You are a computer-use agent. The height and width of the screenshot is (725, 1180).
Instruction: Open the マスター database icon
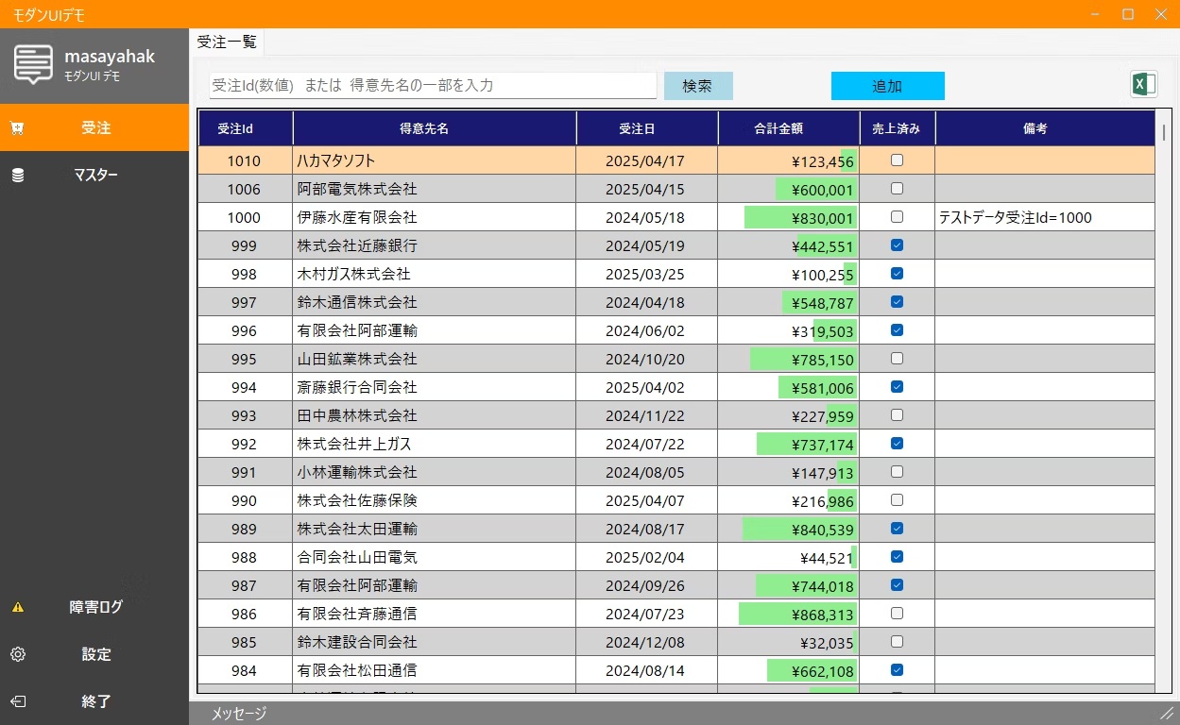(x=17, y=175)
